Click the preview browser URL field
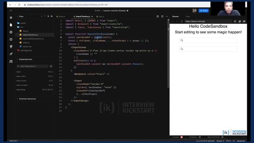The height and width of the screenshot is (143, 254). 208,21
